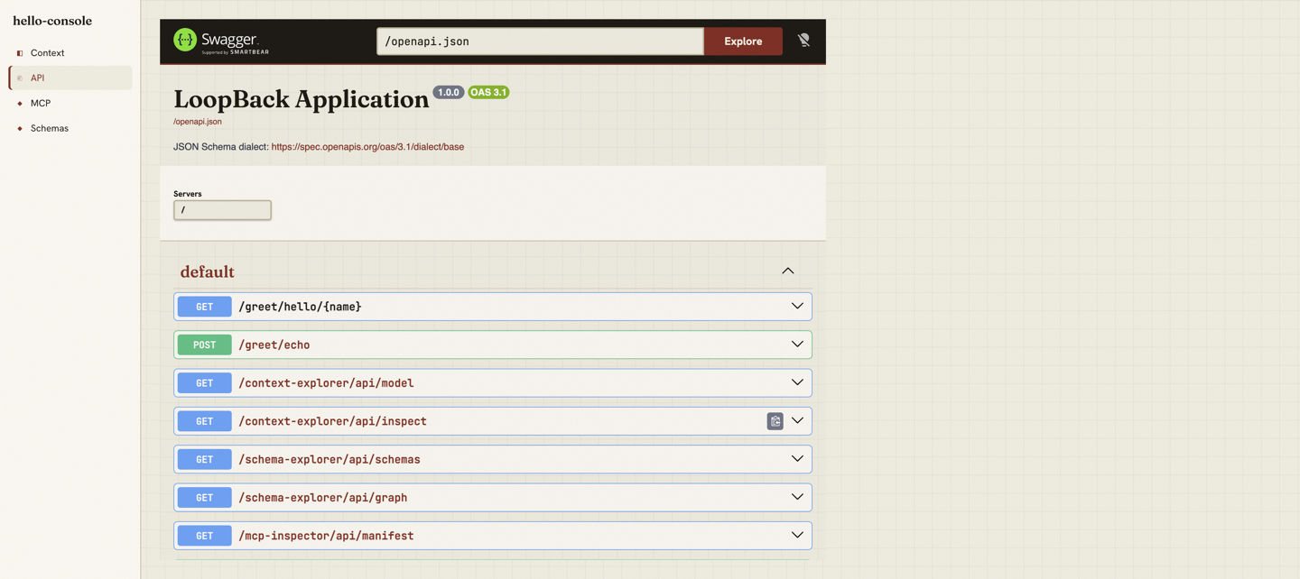
Task: Click the /context-explorer/api/inspect path text
Action: point(332,421)
